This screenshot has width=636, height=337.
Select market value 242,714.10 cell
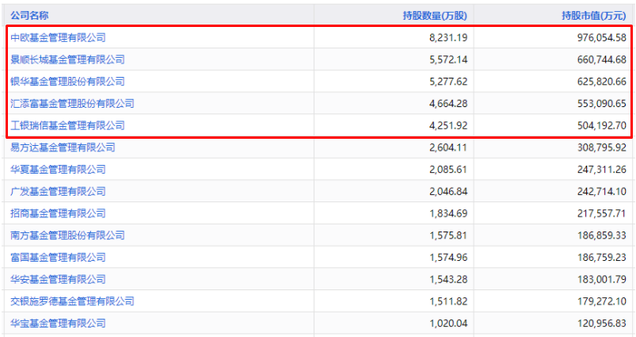click(x=602, y=191)
